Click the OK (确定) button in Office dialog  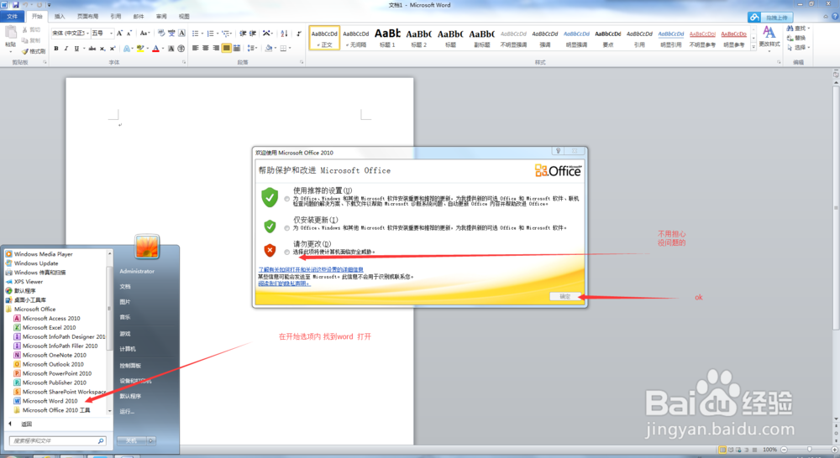(565, 296)
